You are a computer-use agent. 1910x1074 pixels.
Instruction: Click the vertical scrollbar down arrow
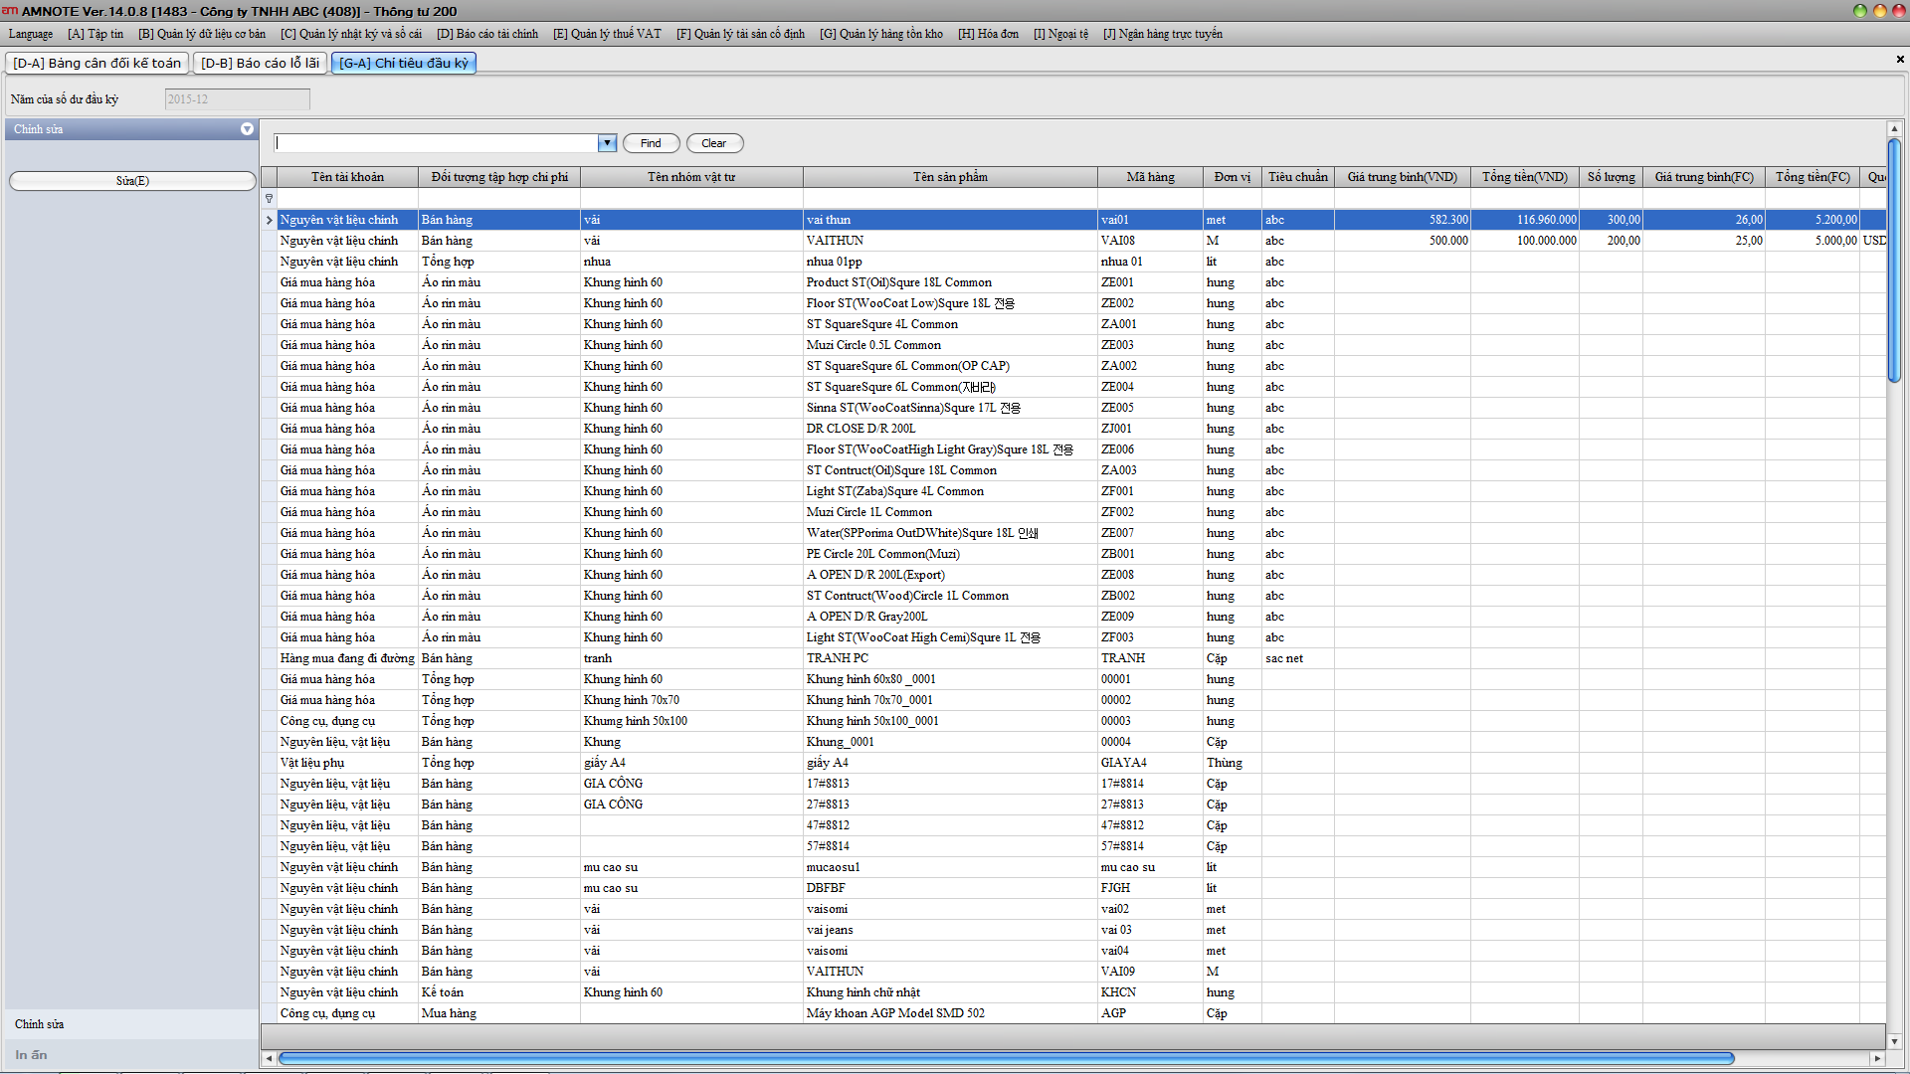[x=1894, y=1041]
